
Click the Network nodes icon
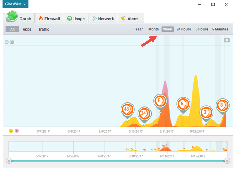coord(94,18)
